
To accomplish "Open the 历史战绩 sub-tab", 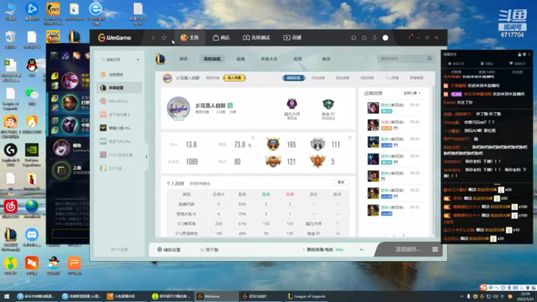I will click(x=318, y=78).
